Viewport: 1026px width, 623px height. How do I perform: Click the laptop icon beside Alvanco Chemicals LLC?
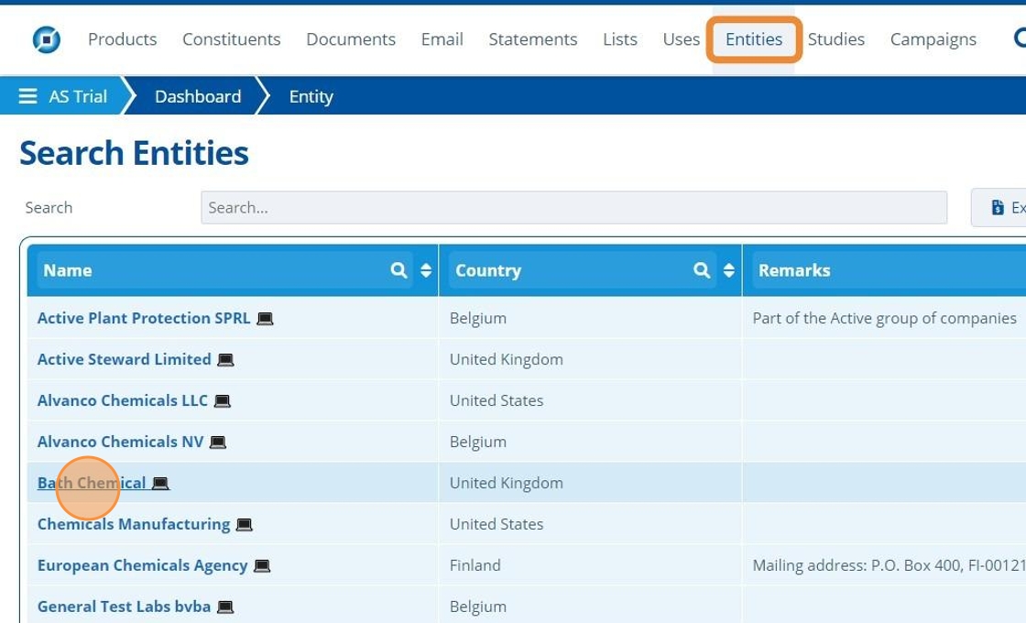point(223,401)
